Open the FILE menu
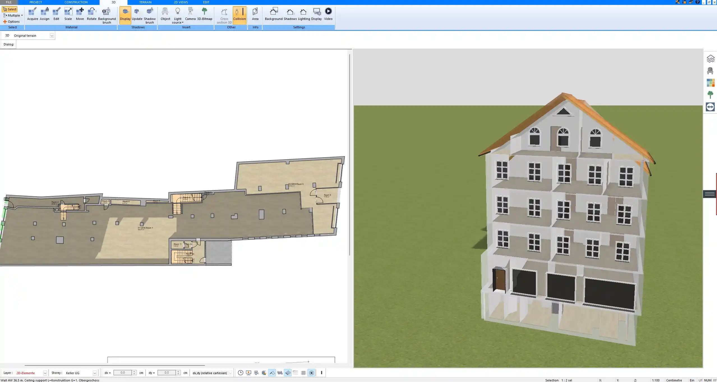The height and width of the screenshot is (382, 717). click(x=9, y=2)
